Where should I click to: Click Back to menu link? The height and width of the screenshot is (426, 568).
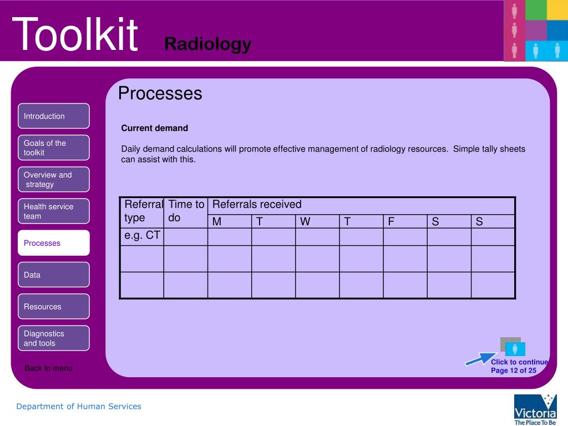click(49, 368)
